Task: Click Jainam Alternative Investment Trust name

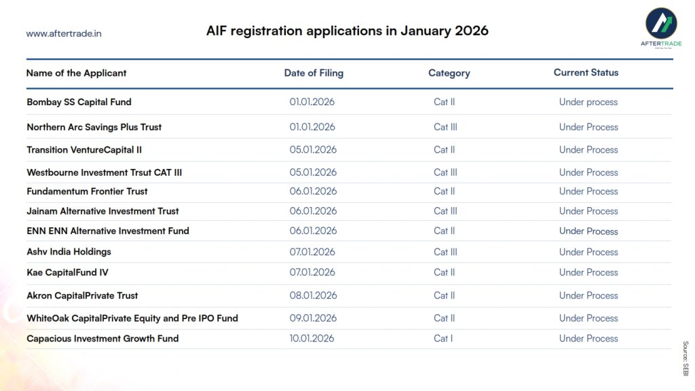Action: tap(102, 211)
